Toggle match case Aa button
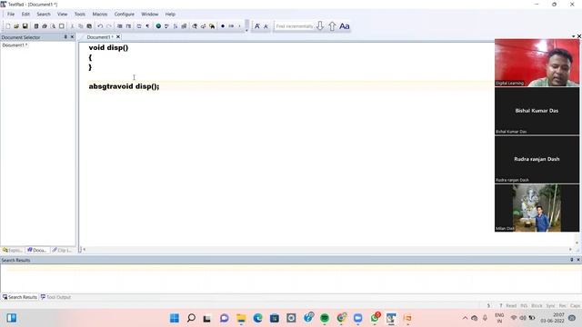The height and width of the screenshot is (327, 582). point(345,26)
